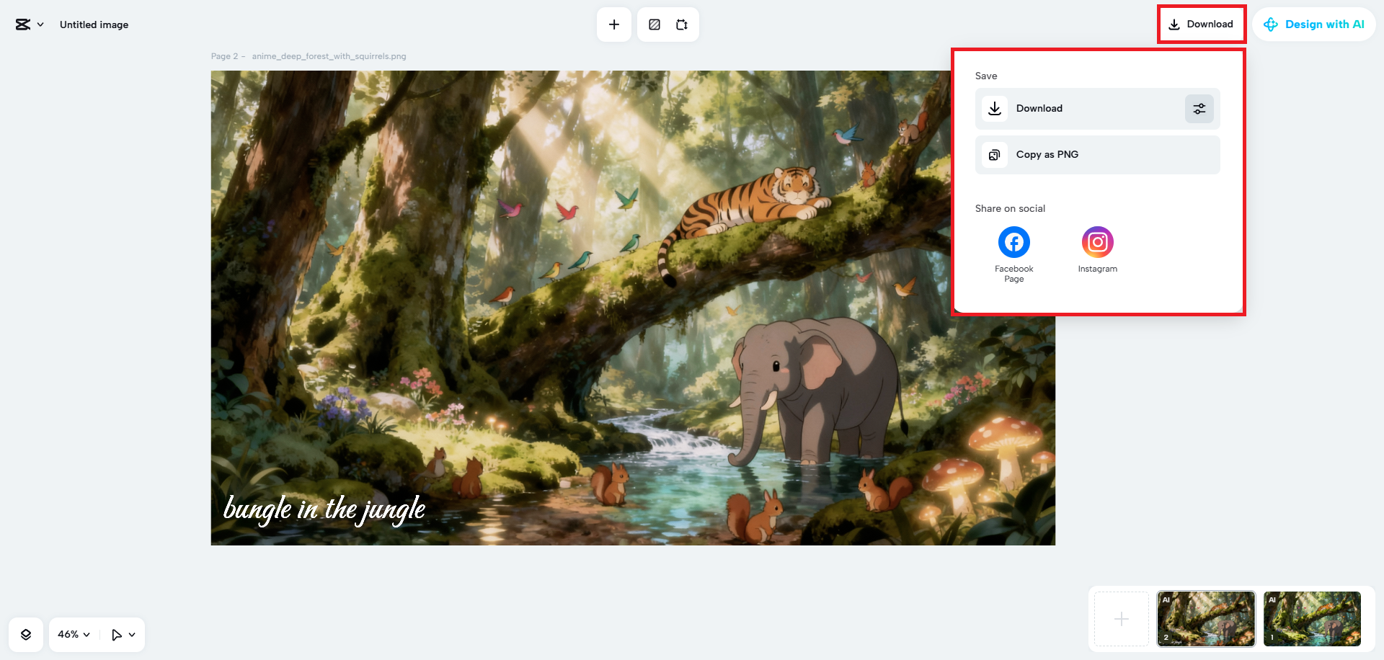Expand the 46% zoom dropdown
Image resolution: width=1384 pixels, height=660 pixels.
(x=74, y=635)
